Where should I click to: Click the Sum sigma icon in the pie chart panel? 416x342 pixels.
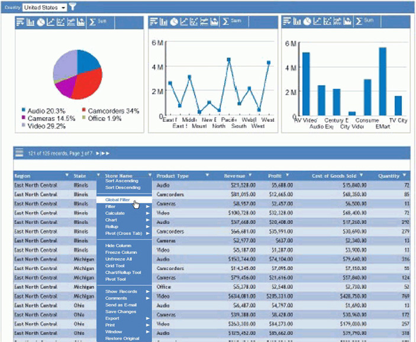pos(92,22)
